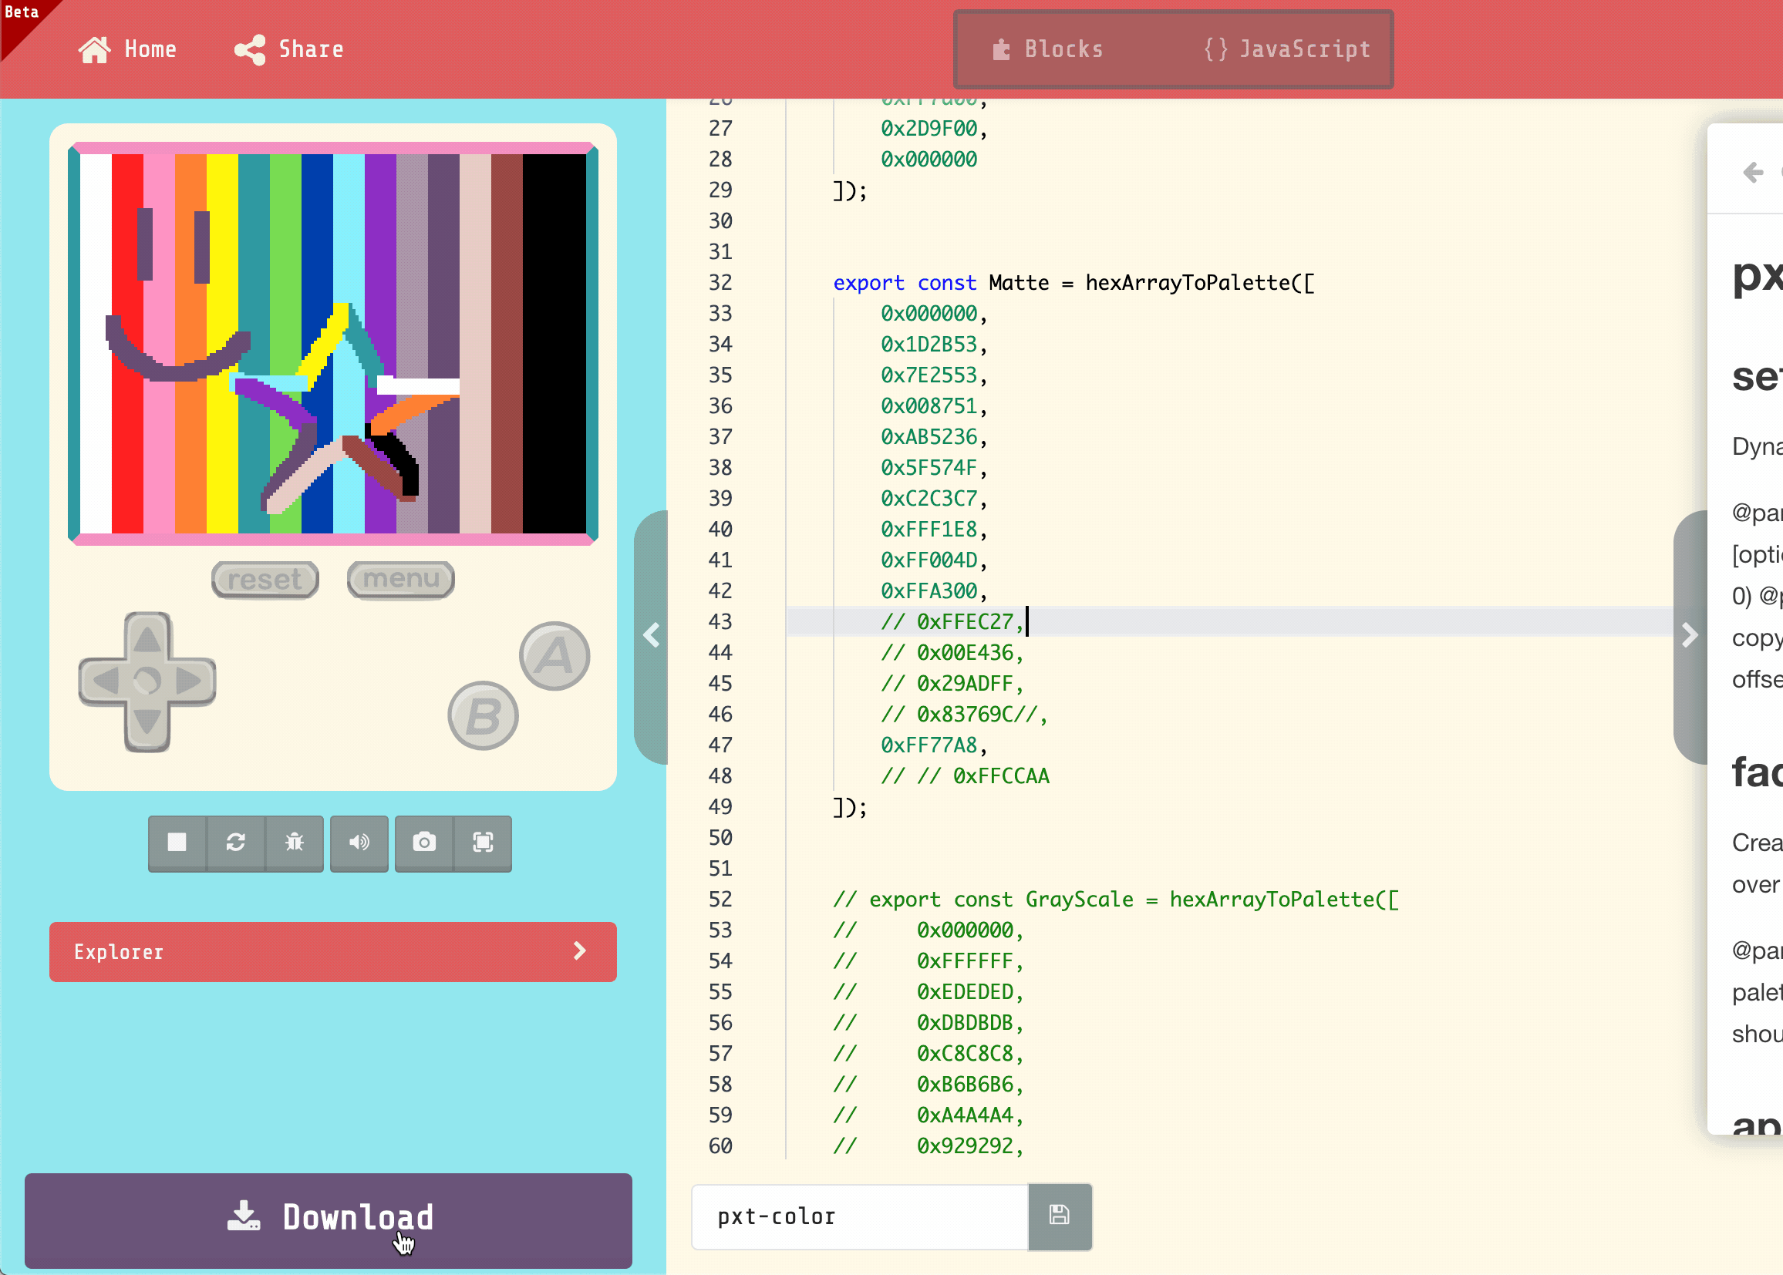Click the 0xFF77A8 value on line 47

click(929, 745)
